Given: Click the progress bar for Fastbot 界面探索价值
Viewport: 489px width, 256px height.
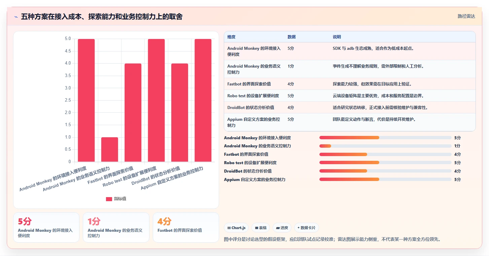Looking at the screenshot, I should (385, 154).
